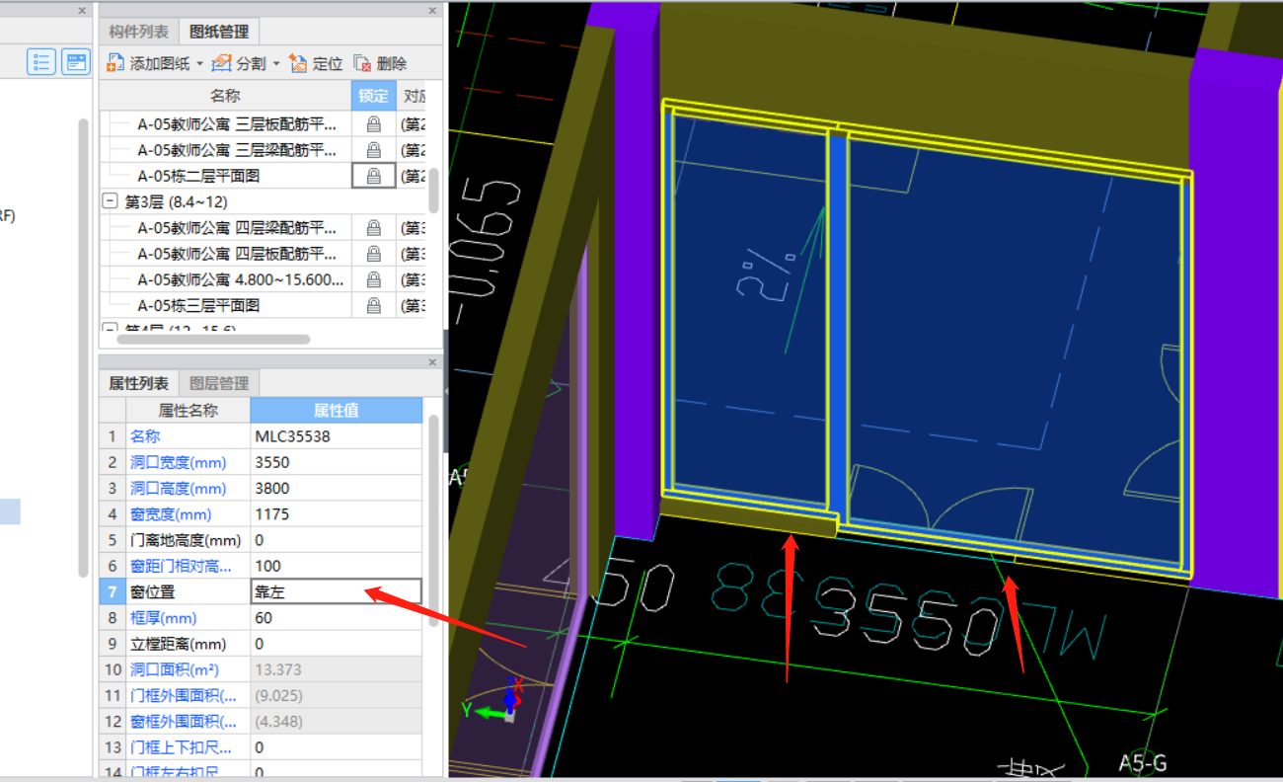
Task: Edit 立樘距离 value field
Action: tap(337, 644)
